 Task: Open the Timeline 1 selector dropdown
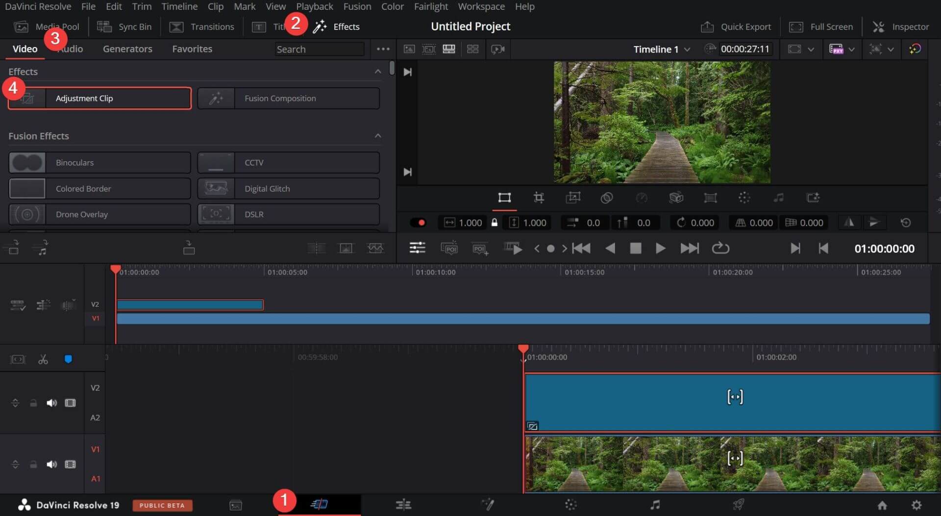[662, 49]
